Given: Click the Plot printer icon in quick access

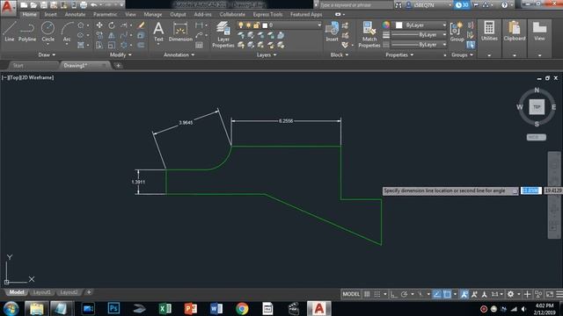Looking at the screenshot, I should [84, 5].
